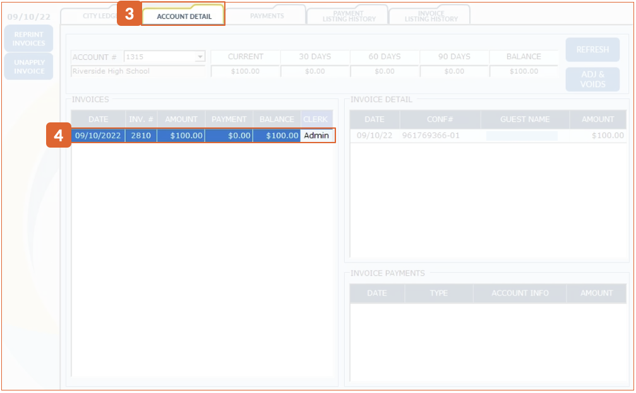Switch to the City Ledger tab
Screen dimensions: 636x393
[x=95, y=16]
